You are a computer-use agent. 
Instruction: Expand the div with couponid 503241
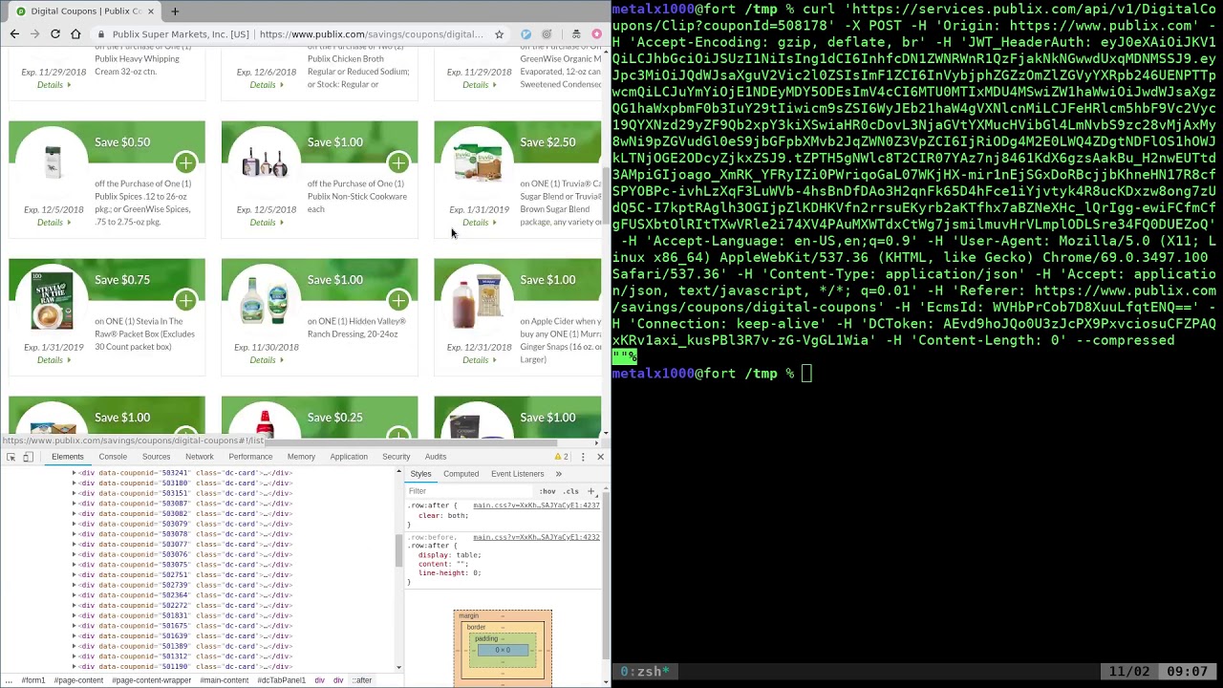(x=75, y=473)
